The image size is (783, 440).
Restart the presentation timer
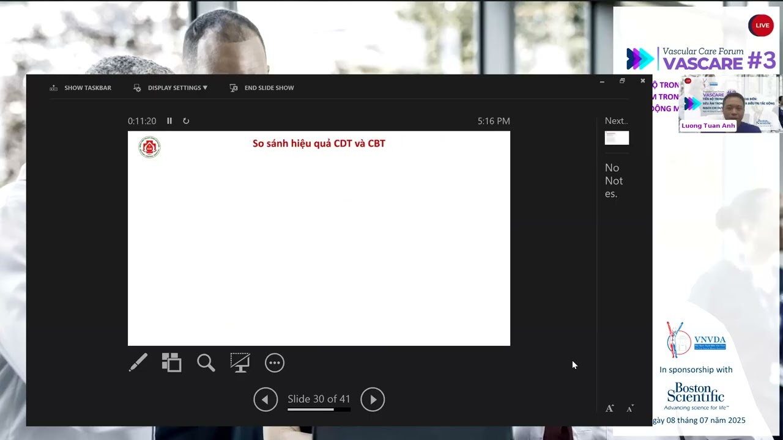(x=186, y=121)
